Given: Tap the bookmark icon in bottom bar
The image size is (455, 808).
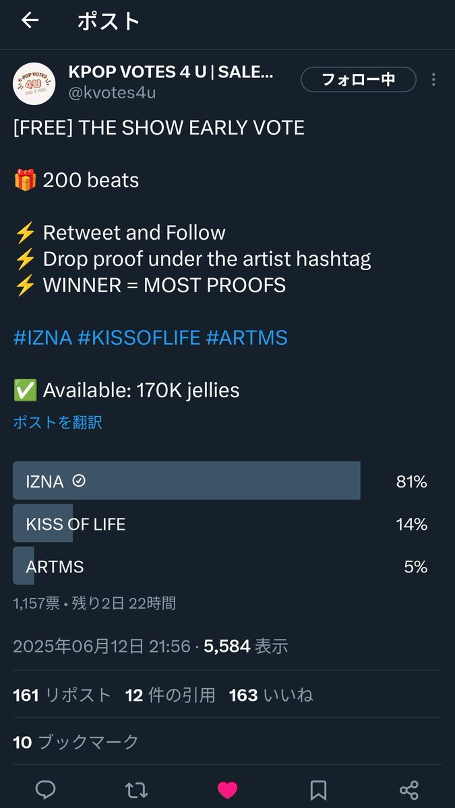Looking at the screenshot, I should [x=318, y=790].
